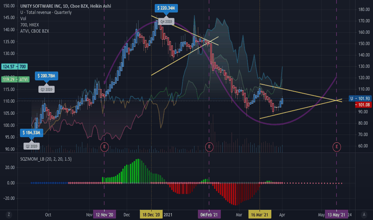Click the U 101.93 price label
The image size is (373, 220).
point(360,98)
